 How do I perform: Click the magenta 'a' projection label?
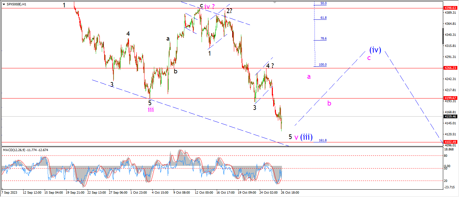tap(309, 77)
